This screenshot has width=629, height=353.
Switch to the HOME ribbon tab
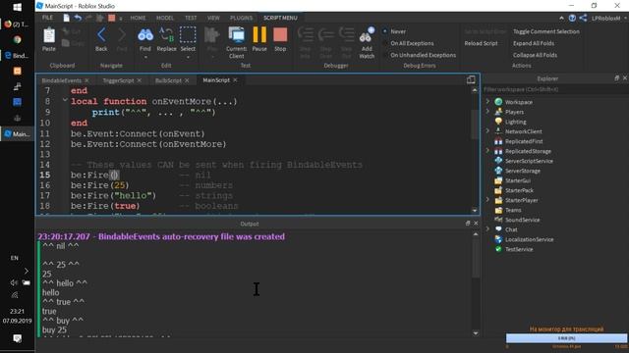(138, 18)
